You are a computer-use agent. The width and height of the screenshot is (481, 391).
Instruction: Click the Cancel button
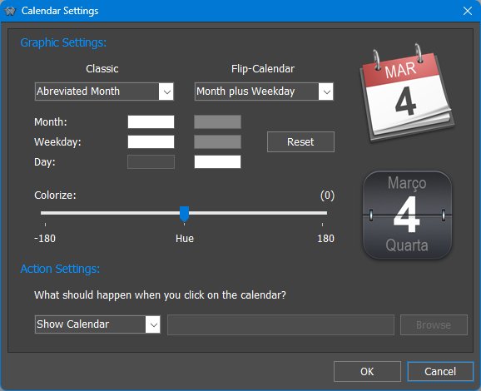pyautogui.click(x=440, y=371)
